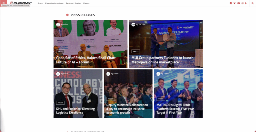Screen dimensions: 256x132
Task: Select the Press menu item
Action: (40, 3)
